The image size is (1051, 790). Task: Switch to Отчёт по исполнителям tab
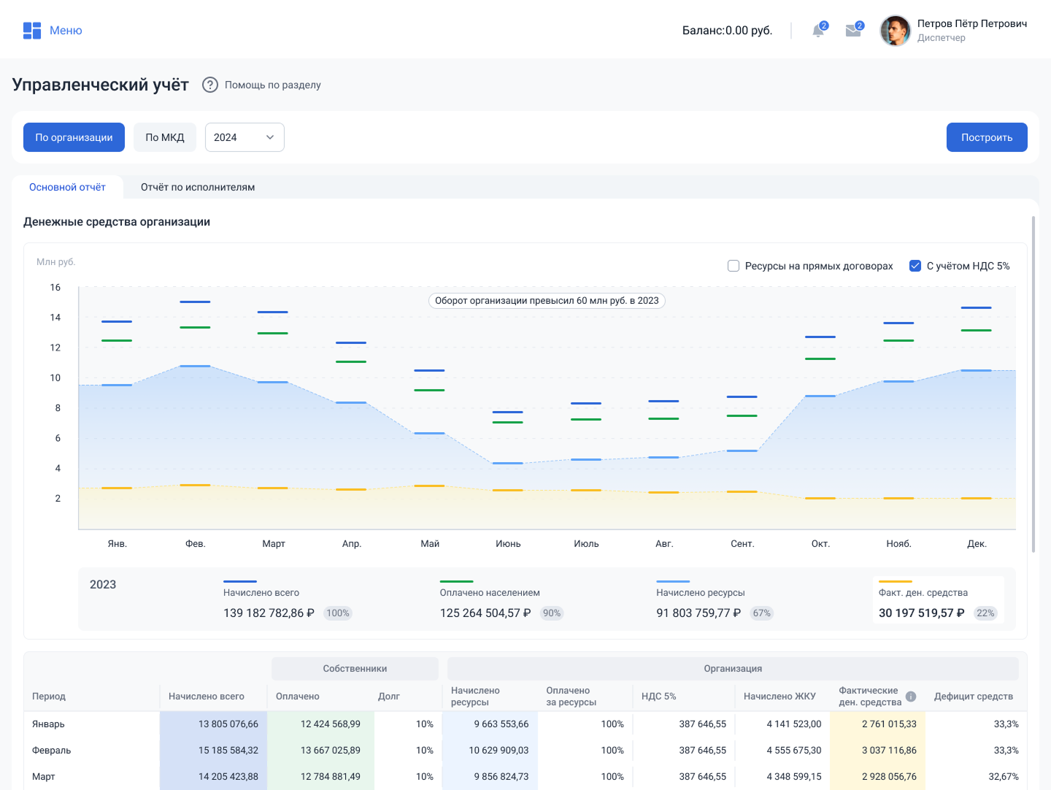click(x=198, y=188)
